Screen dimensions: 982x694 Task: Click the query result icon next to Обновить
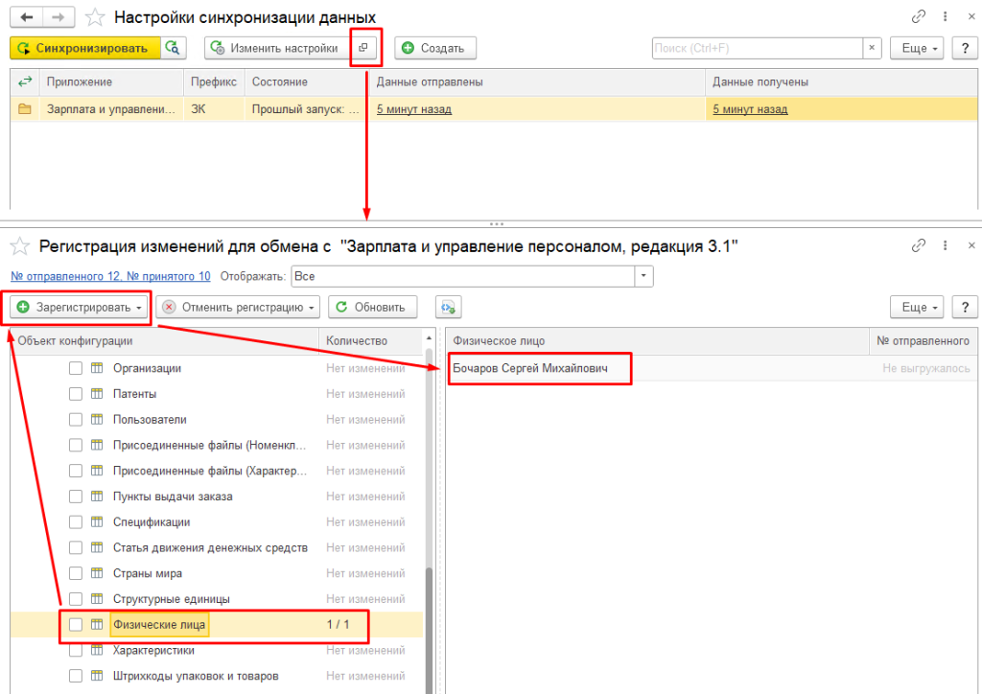448,307
